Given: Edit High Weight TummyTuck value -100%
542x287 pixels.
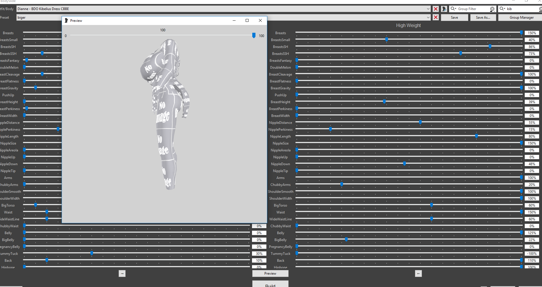Looking at the screenshot, I should click(x=532, y=254).
